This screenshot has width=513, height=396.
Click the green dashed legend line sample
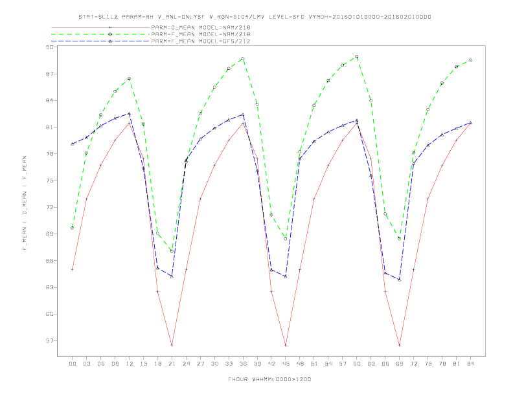pyautogui.click(x=100, y=34)
